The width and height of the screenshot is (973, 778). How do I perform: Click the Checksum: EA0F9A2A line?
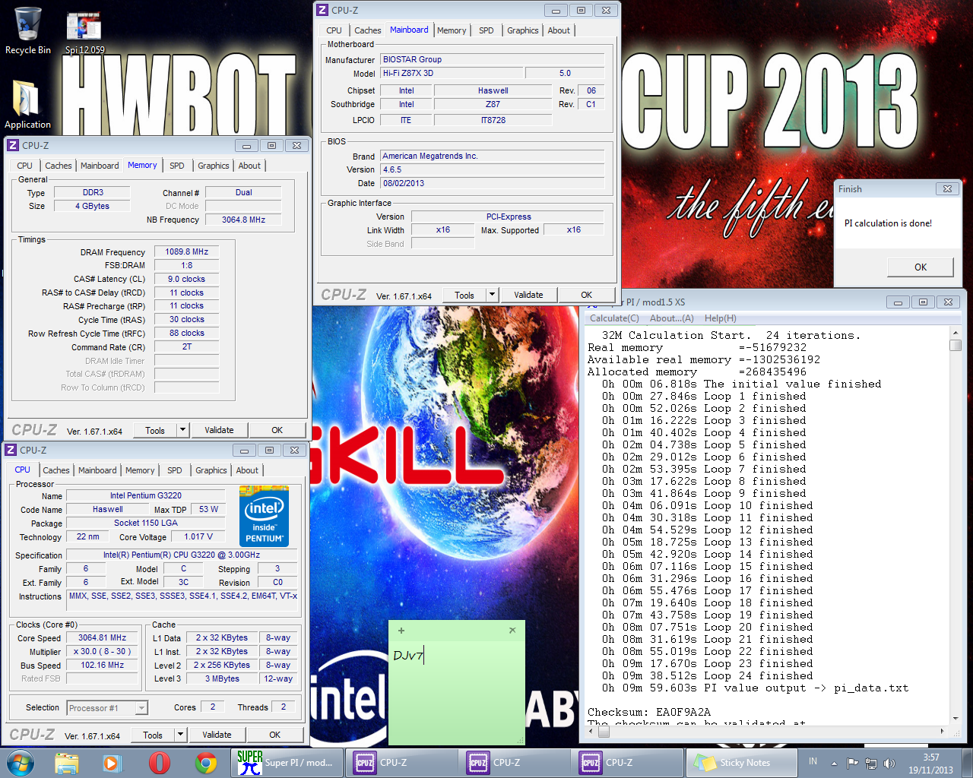click(x=650, y=712)
